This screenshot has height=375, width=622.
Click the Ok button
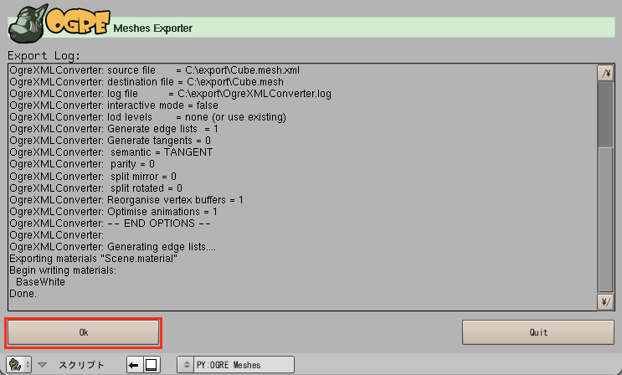(84, 332)
